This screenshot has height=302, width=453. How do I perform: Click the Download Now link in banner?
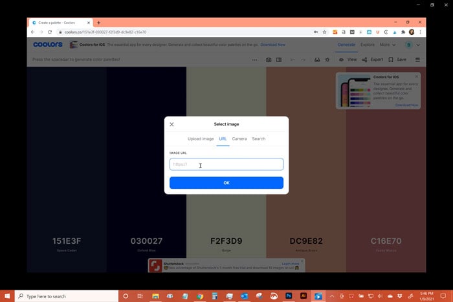point(272,45)
